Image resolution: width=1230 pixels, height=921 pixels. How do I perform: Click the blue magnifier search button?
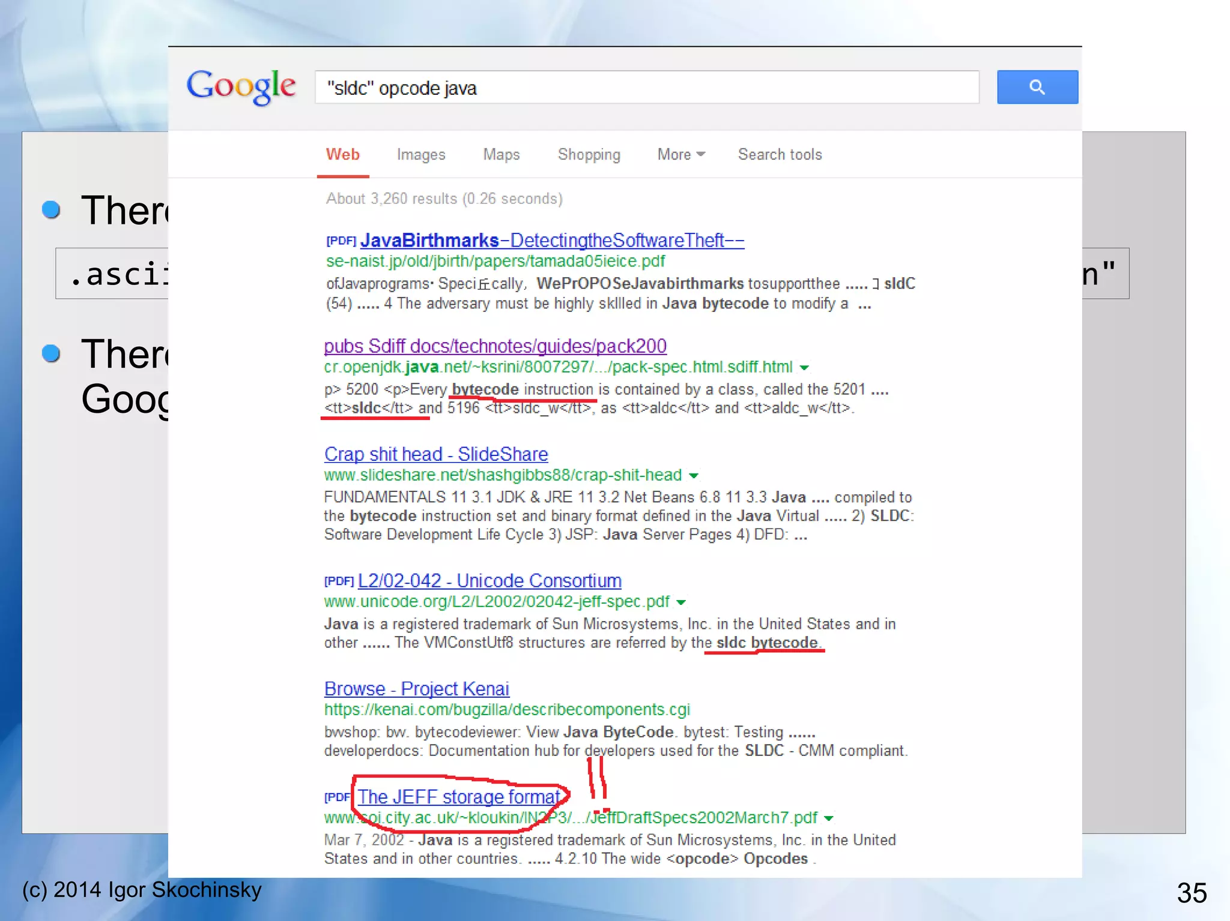(x=1037, y=87)
